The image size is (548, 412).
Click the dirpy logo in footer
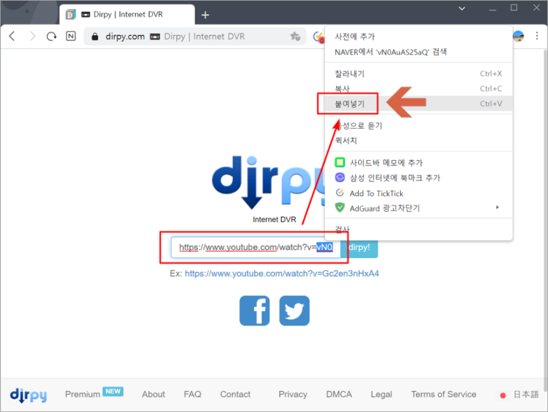(x=29, y=395)
